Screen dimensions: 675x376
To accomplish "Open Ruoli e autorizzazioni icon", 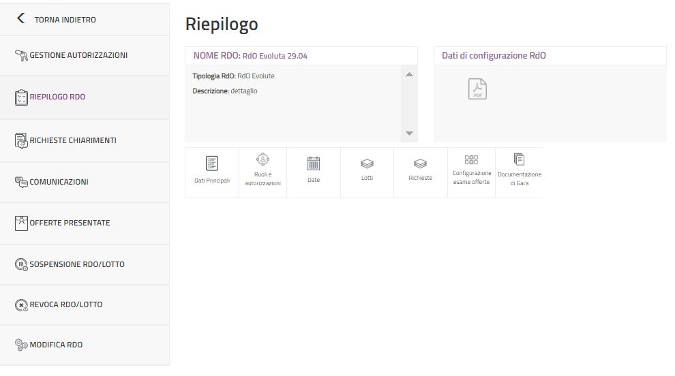I will (x=262, y=159).
